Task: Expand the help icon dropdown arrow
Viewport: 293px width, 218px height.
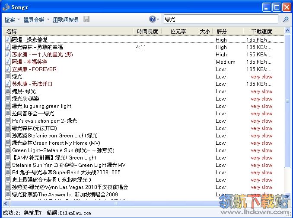Action: pos(158,20)
